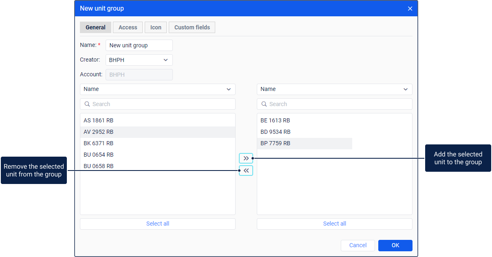The height and width of the screenshot is (257, 492).
Task: Select unit AS 1861 RB
Action: coord(158,121)
